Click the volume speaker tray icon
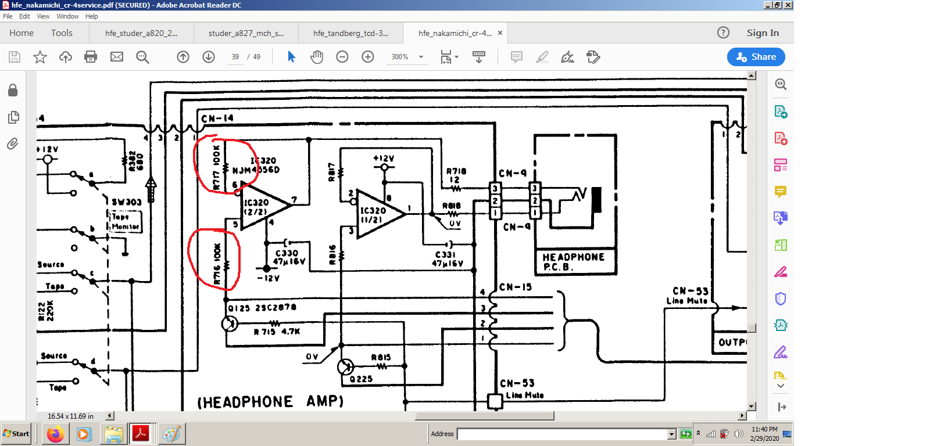The image size is (930, 446). pyautogui.click(x=738, y=434)
